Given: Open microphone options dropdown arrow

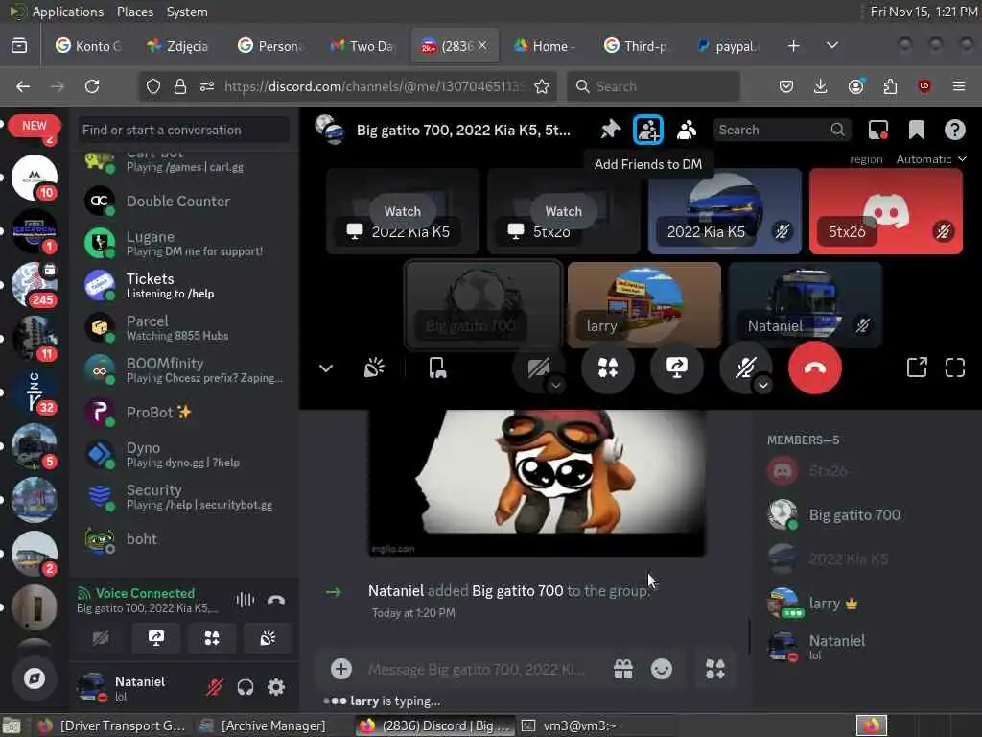Looking at the screenshot, I should 762,385.
